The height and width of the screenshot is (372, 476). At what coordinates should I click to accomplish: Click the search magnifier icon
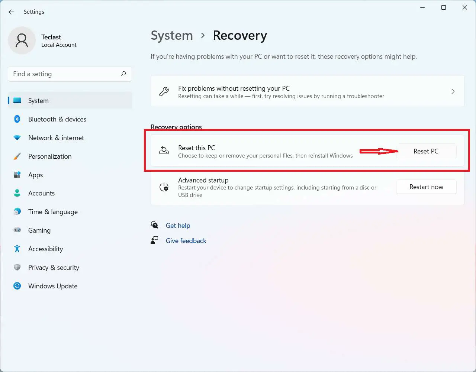(123, 74)
